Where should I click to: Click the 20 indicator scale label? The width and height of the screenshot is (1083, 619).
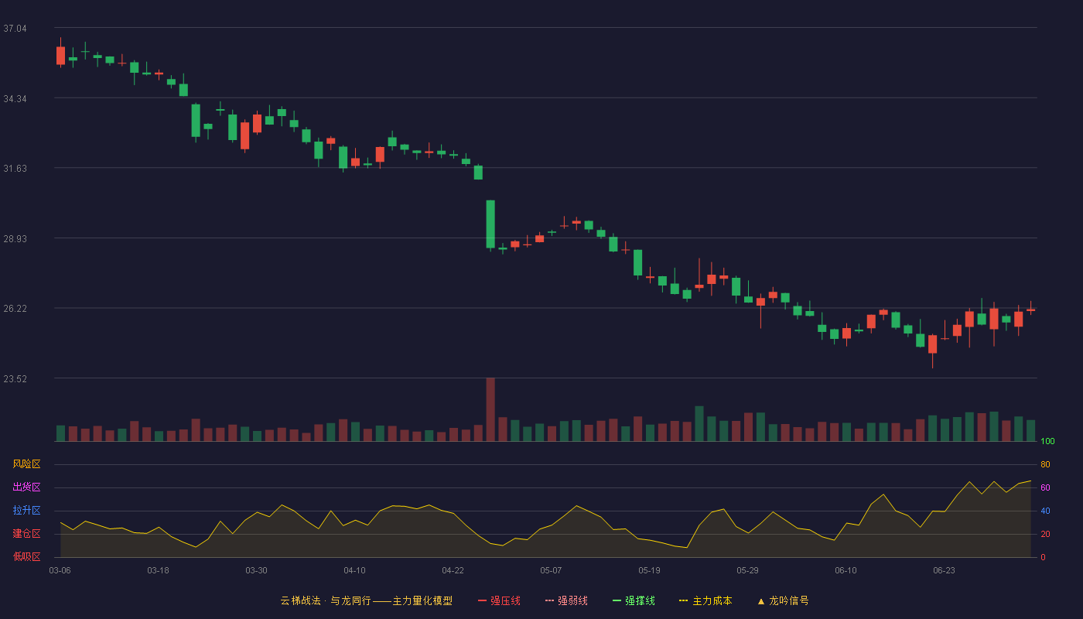[1045, 534]
